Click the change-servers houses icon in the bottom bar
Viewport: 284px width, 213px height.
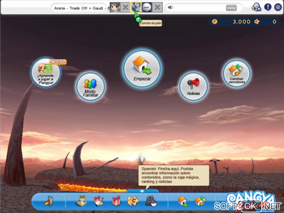point(200,201)
